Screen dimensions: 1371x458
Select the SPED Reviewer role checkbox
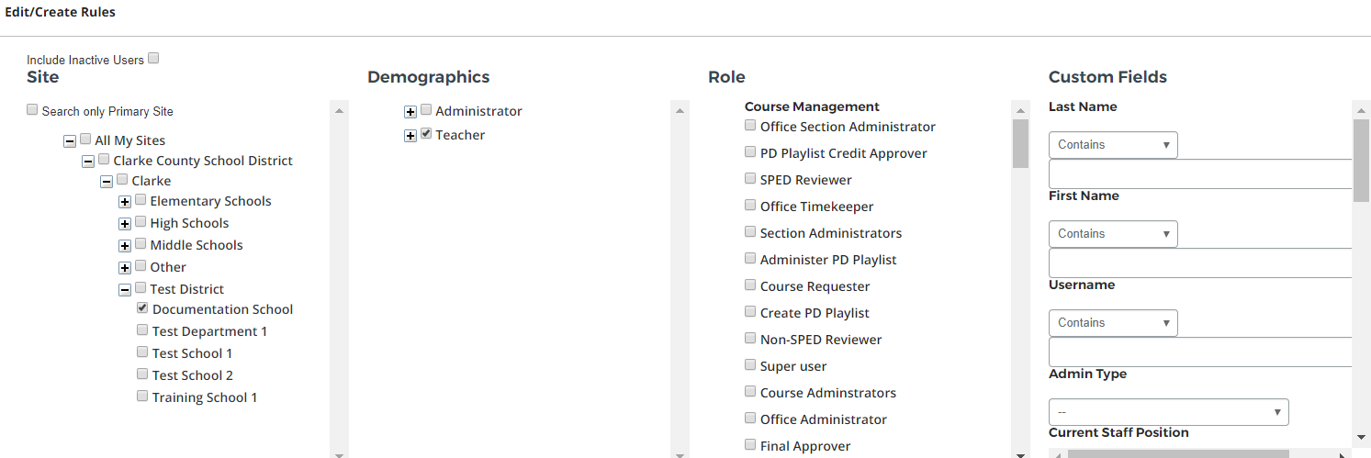(x=750, y=178)
